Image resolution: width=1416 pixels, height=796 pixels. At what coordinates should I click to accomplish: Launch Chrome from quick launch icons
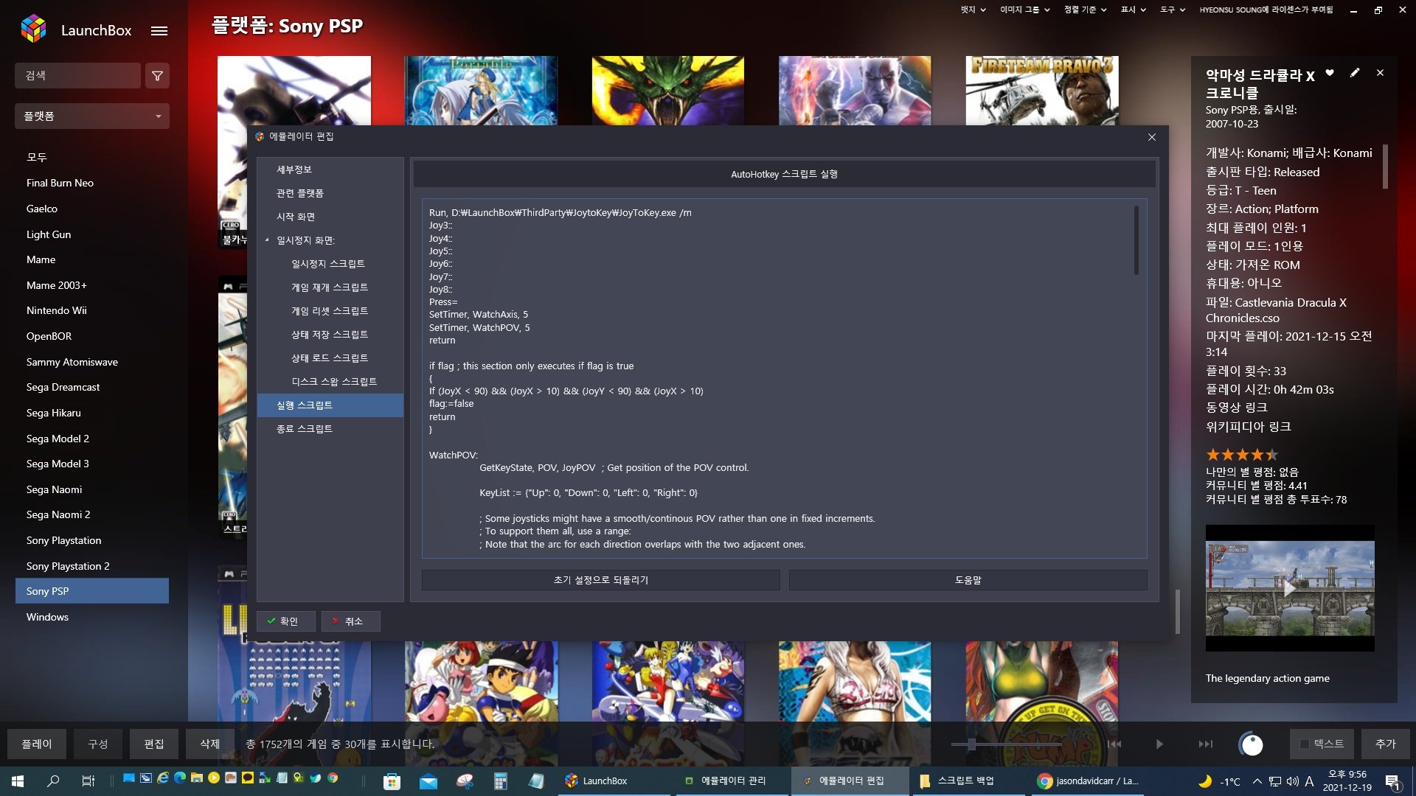coord(333,778)
